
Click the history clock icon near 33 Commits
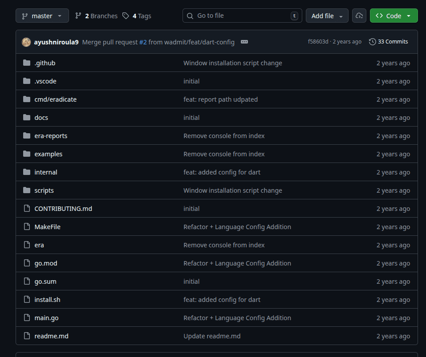(x=372, y=42)
